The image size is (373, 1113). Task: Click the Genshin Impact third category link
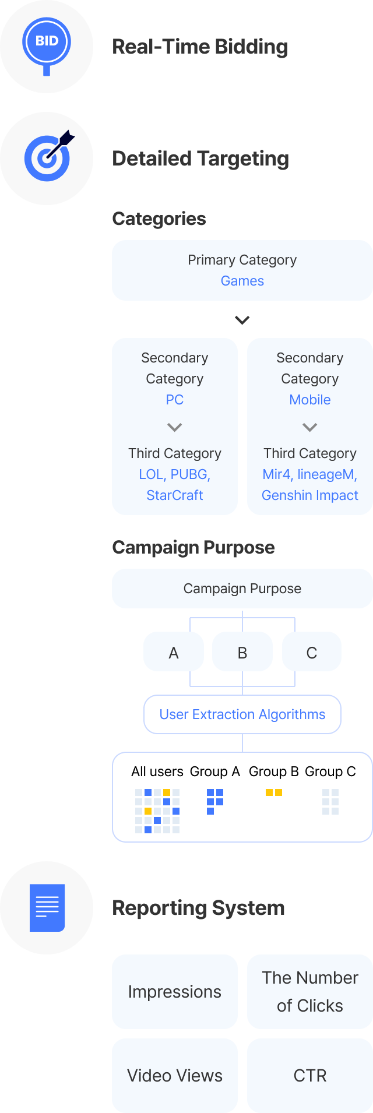click(x=310, y=495)
